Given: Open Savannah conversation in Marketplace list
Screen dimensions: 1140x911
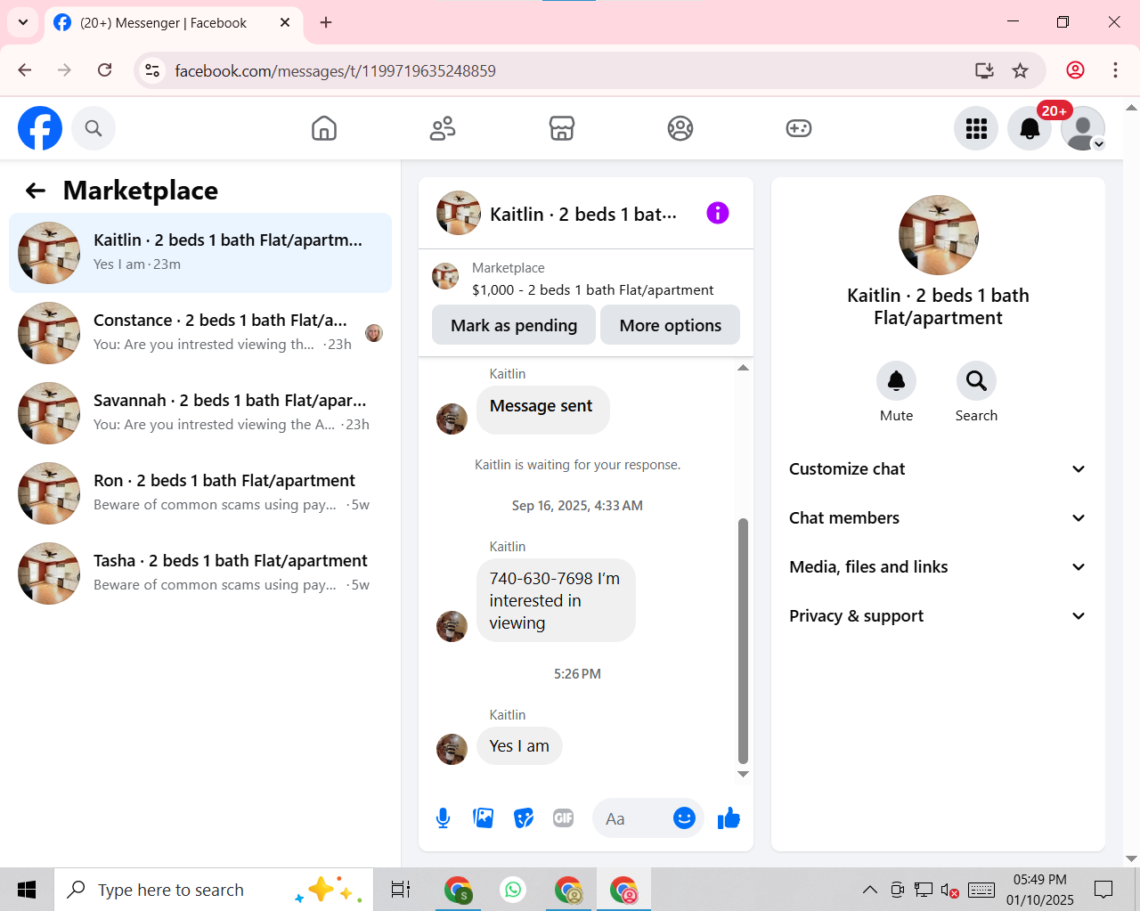Looking at the screenshot, I should pos(200,413).
